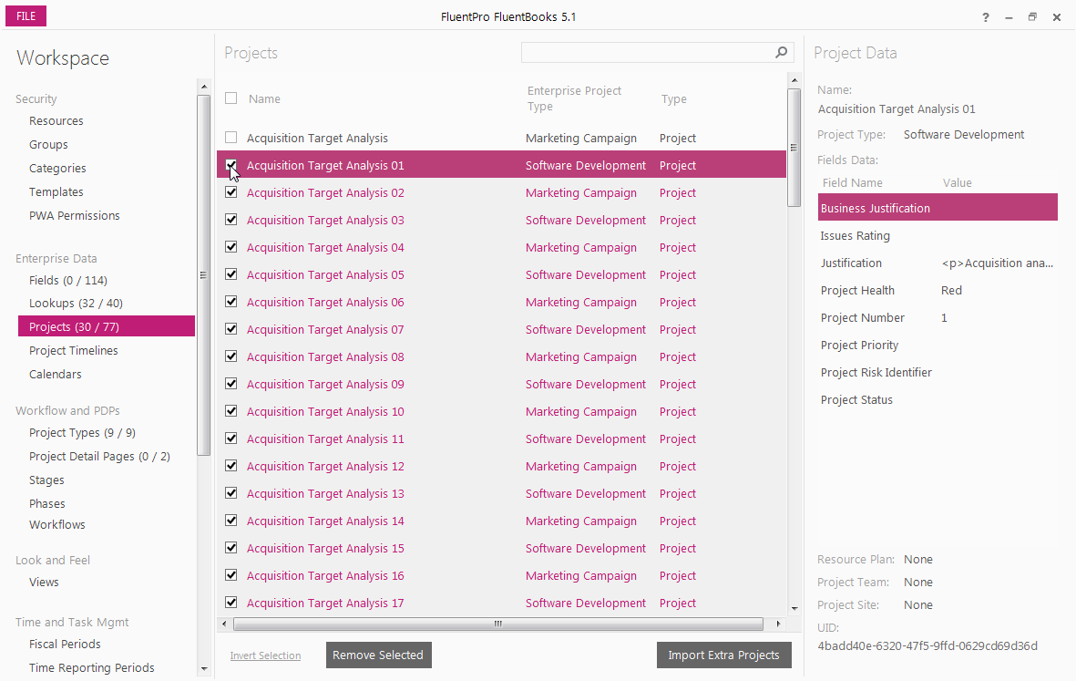Sort by Enterprise Project Type column header
The height and width of the screenshot is (681, 1076).
[574, 98]
